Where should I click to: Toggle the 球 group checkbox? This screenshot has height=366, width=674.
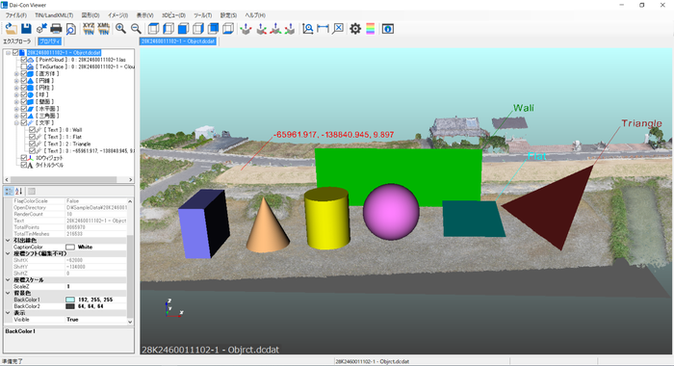tap(24, 94)
